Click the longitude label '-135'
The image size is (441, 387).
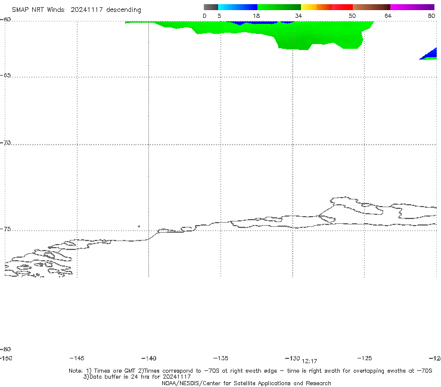point(220,358)
